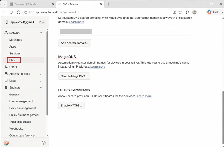Select the DNS - Tailscale tab
This screenshot has width=224, height=147.
click(x=80, y=4)
